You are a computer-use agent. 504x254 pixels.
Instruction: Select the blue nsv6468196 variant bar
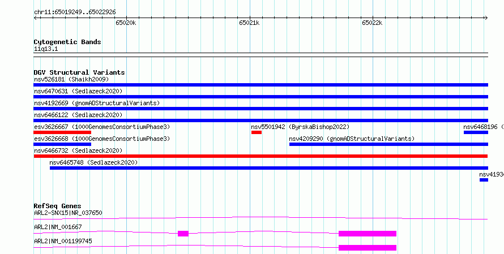(476, 132)
